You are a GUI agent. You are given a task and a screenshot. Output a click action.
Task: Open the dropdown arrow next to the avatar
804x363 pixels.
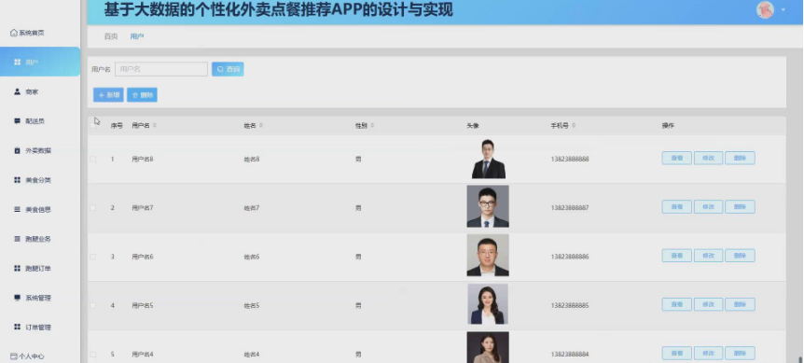[783, 9]
